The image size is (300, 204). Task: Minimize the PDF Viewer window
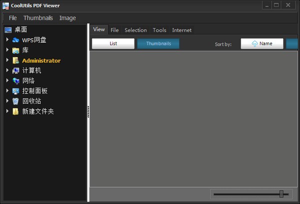pyautogui.click(x=267, y=5)
